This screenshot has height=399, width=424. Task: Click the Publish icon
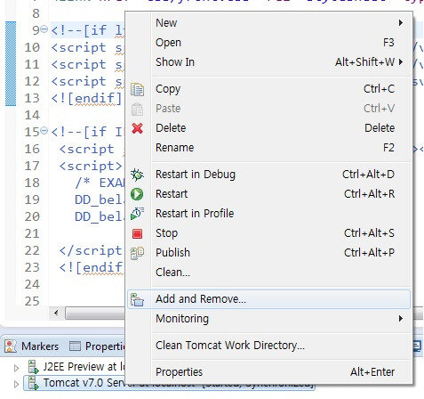[137, 253]
